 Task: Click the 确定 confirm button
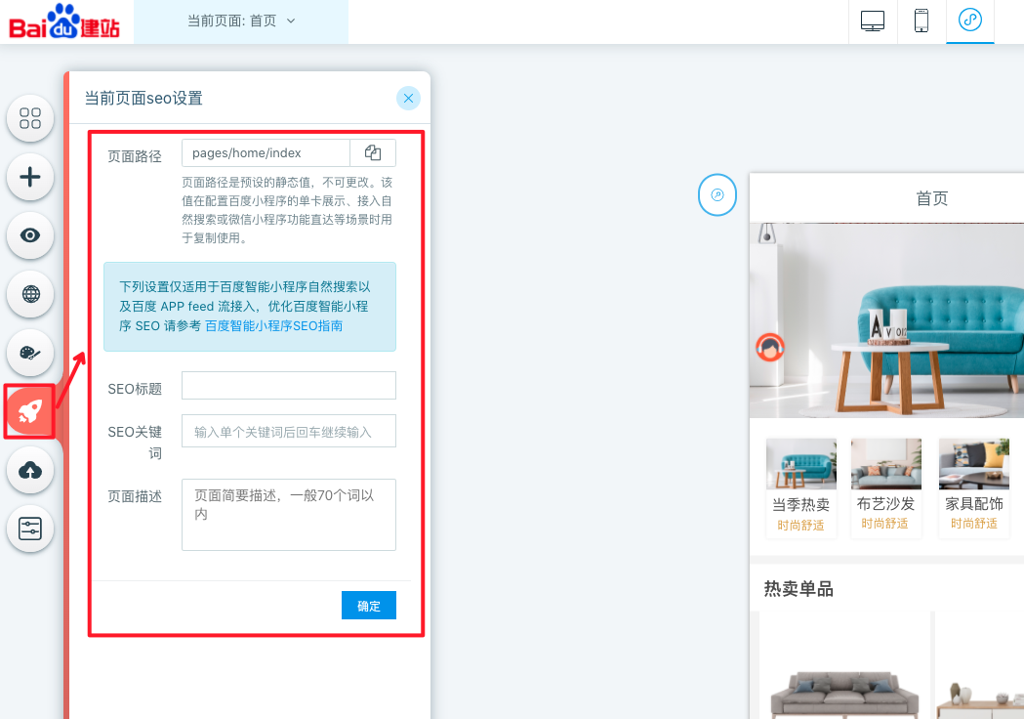(x=369, y=606)
